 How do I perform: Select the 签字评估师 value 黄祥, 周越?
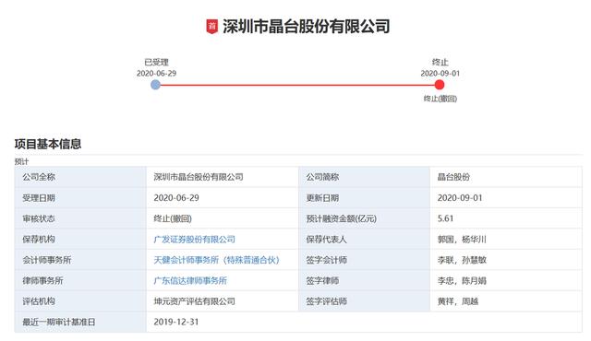[458, 301]
